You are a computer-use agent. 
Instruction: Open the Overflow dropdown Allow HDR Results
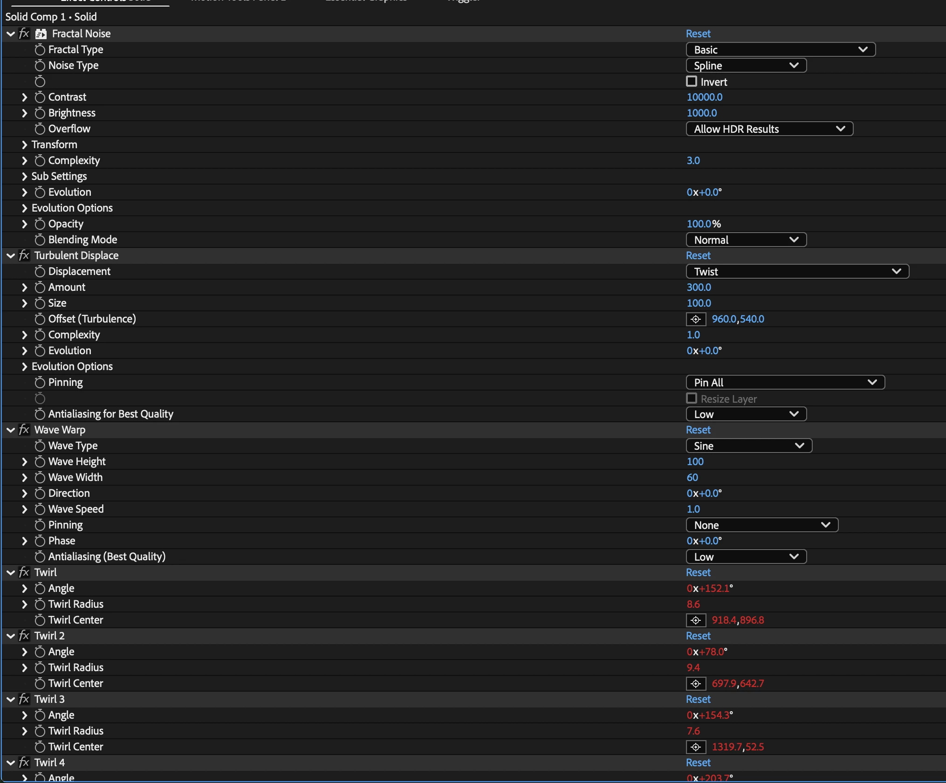(x=769, y=129)
